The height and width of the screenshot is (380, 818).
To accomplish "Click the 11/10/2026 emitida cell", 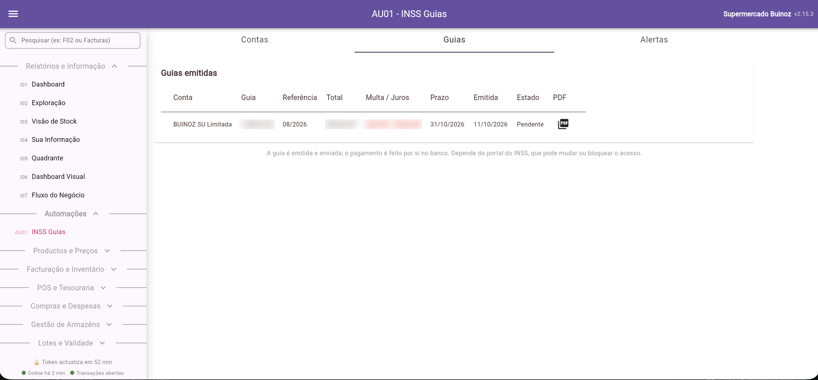I will click(490, 124).
